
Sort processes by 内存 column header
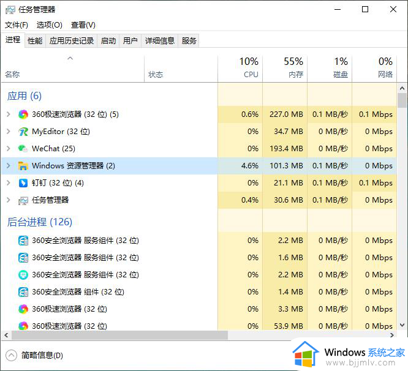[x=285, y=69]
